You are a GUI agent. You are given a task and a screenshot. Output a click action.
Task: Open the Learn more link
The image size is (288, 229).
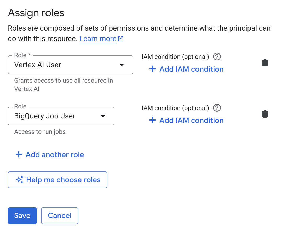tap(98, 38)
